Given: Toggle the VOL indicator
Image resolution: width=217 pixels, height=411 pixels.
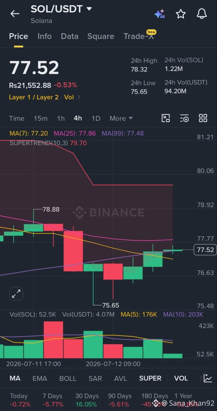Looking at the screenshot, I should [x=181, y=378].
